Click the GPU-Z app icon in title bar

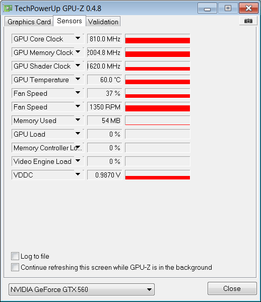(8, 8)
